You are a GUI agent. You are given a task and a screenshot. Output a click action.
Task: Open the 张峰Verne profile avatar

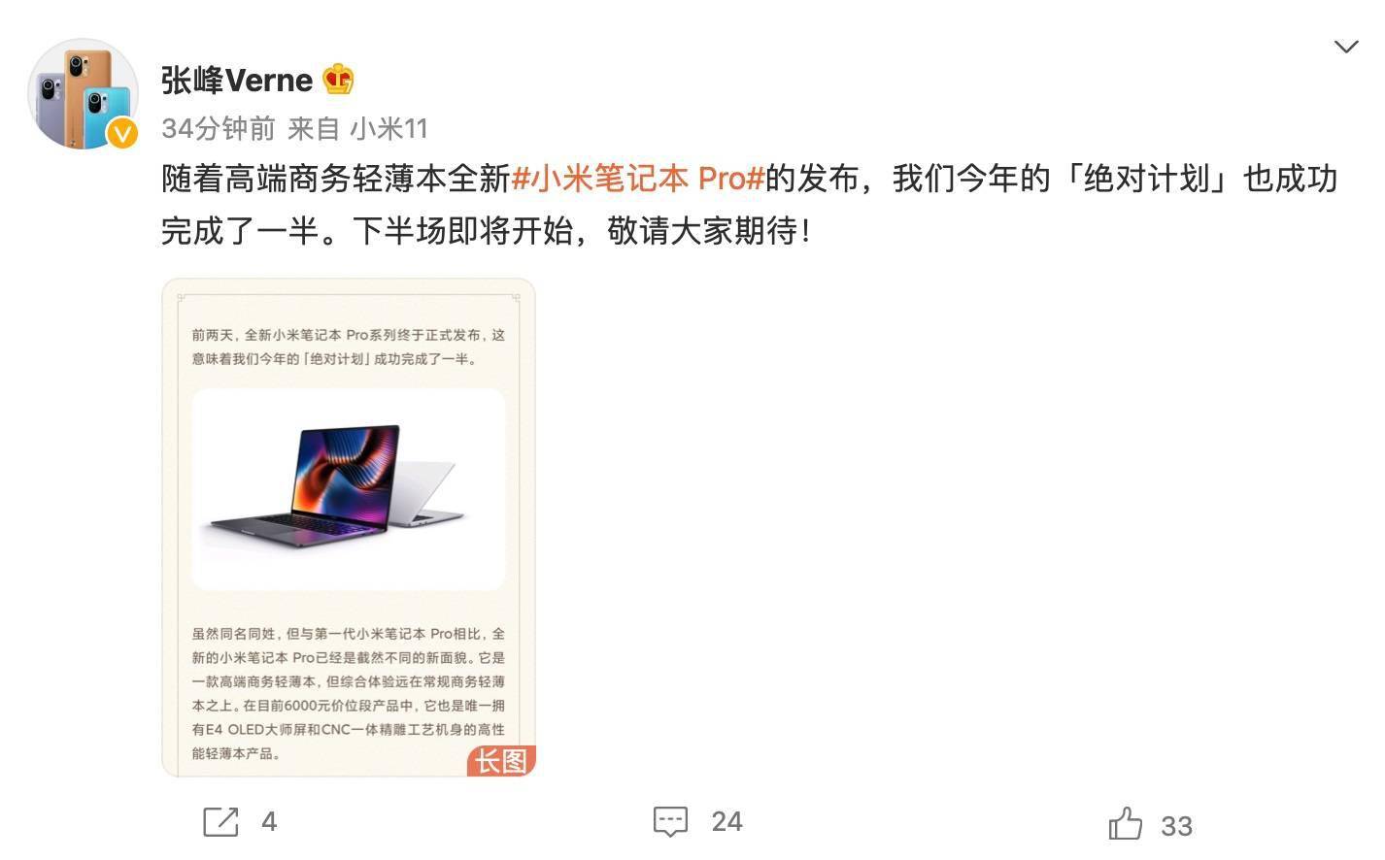tap(84, 93)
